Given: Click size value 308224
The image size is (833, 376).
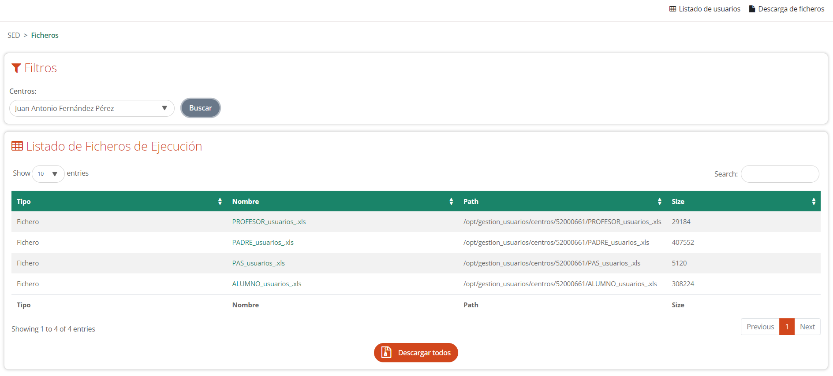Looking at the screenshot, I should [x=683, y=284].
